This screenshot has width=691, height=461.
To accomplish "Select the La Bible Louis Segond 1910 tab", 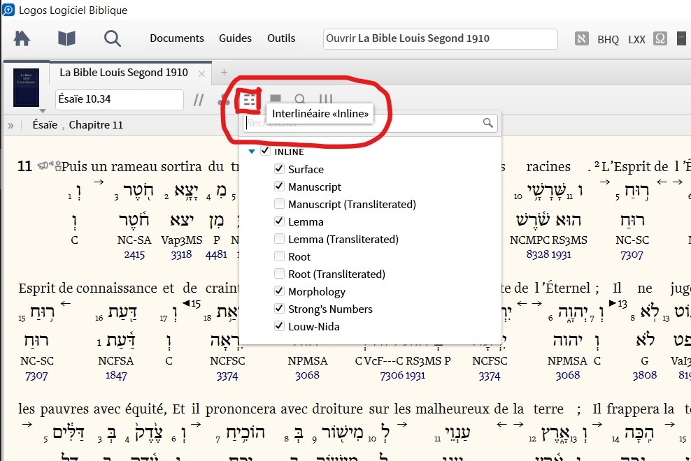I will 124,72.
